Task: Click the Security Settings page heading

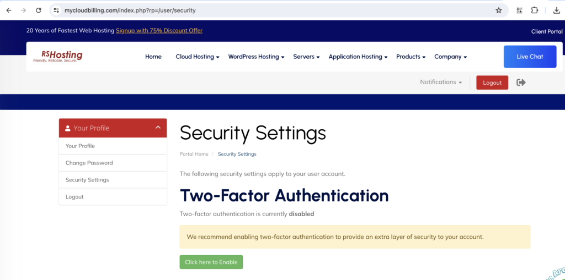Action: (253, 133)
